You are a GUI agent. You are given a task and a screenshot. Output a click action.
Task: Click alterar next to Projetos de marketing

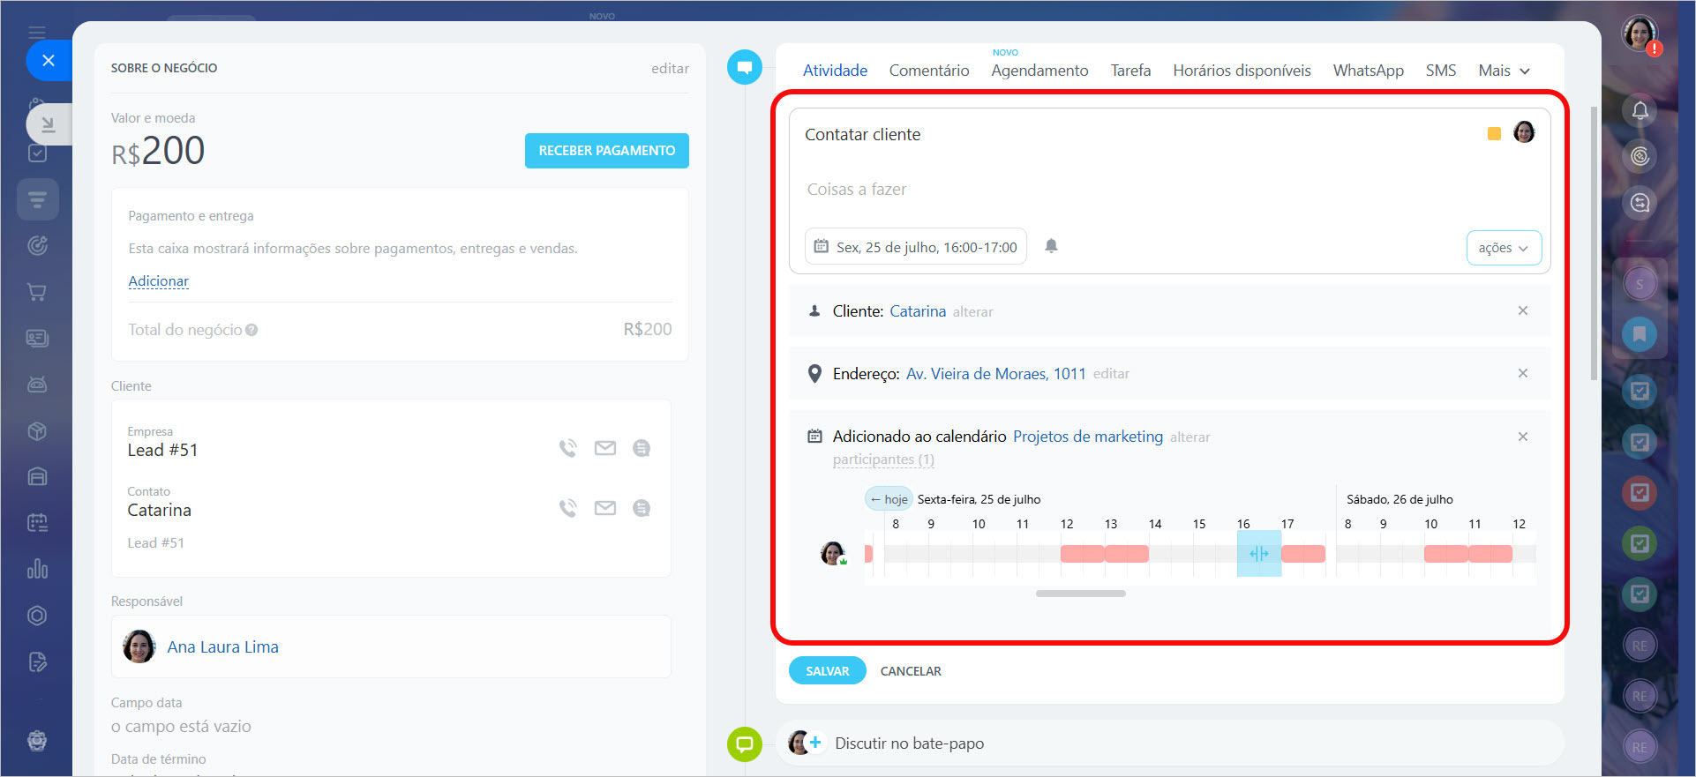tap(1189, 437)
